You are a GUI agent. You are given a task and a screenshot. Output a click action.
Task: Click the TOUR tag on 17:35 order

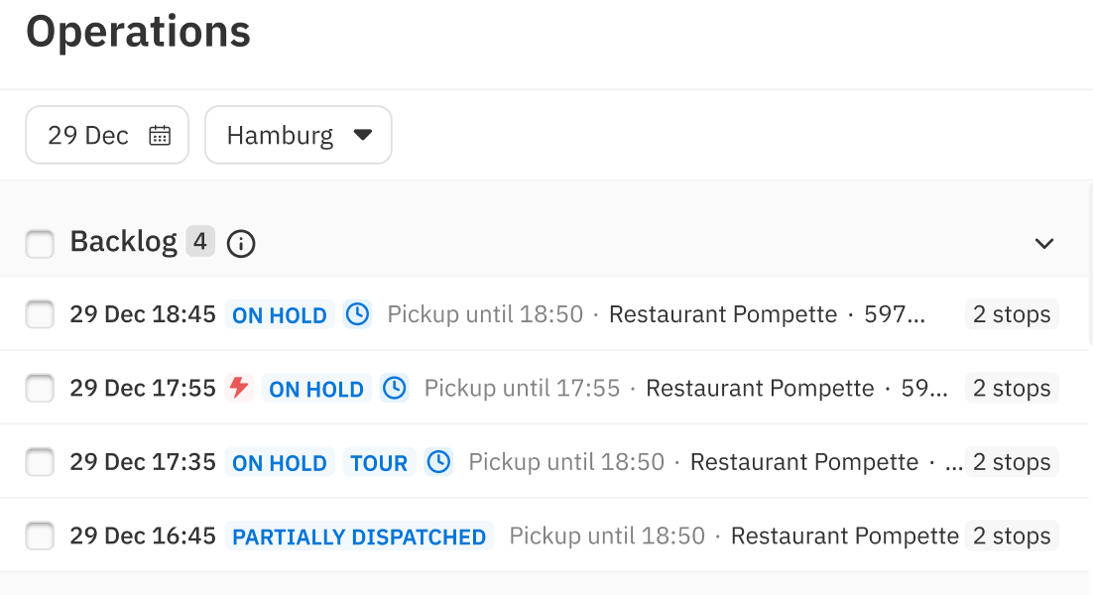pyautogui.click(x=379, y=463)
